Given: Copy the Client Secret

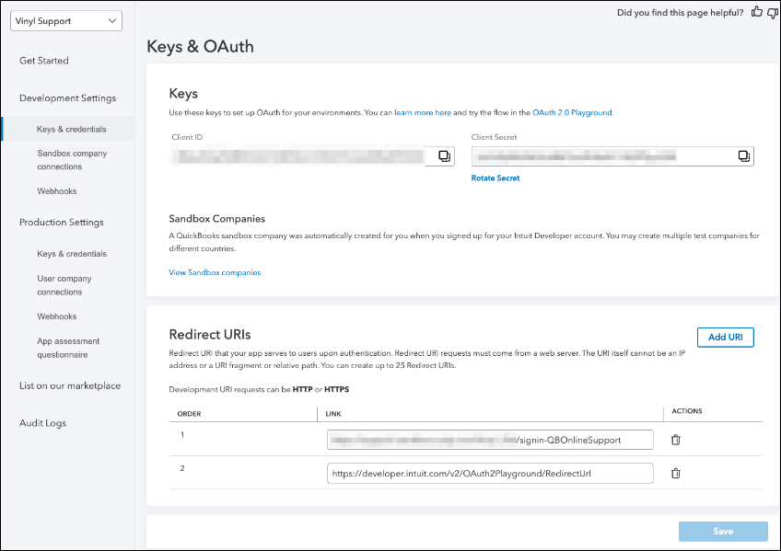Looking at the screenshot, I should pyautogui.click(x=743, y=155).
